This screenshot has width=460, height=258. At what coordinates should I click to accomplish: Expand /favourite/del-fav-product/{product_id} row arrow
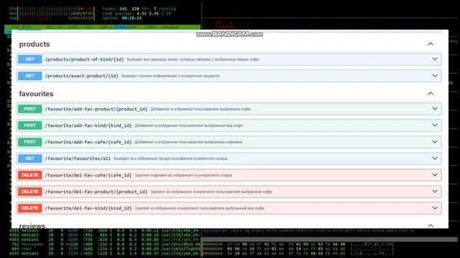click(435, 191)
